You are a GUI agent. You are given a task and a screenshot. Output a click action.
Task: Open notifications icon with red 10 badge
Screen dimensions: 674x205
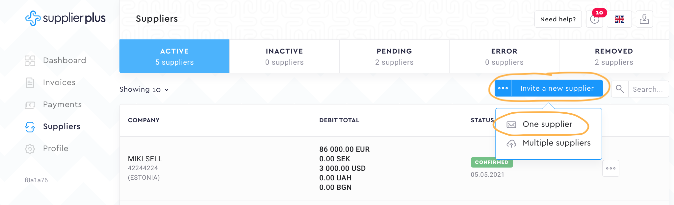click(595, 19)
